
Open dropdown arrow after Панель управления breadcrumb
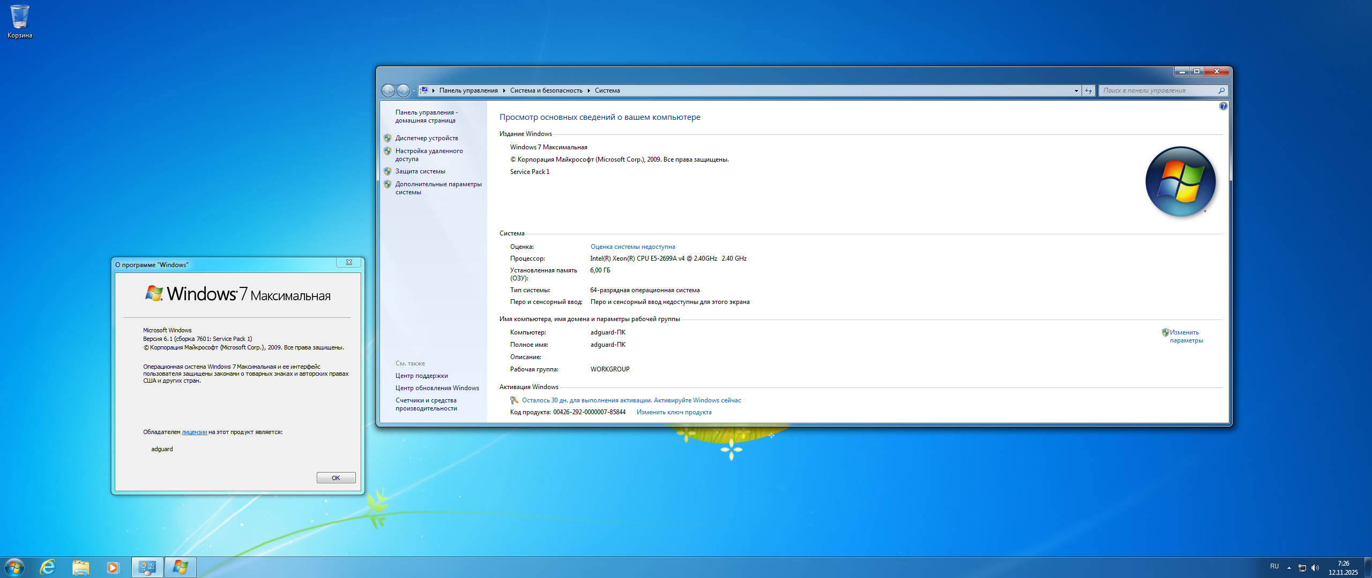pyautogui.click(x=504, y=90)
